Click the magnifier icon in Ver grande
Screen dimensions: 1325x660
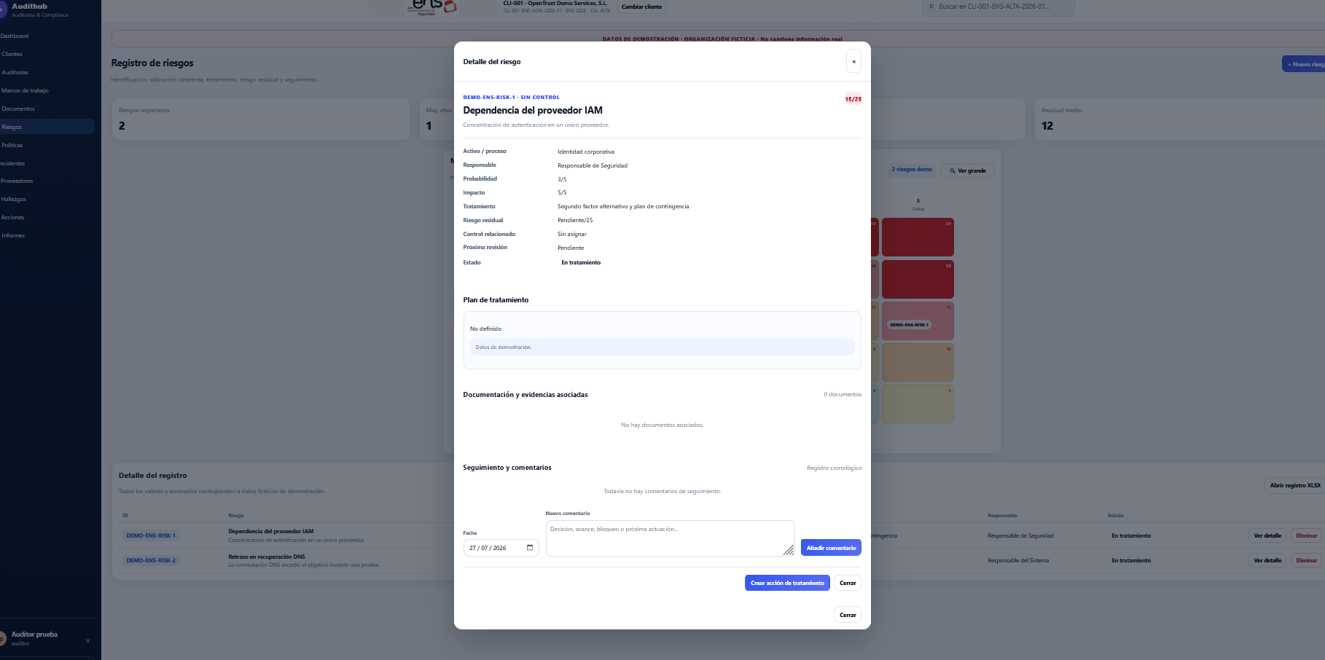[x=952, y=170]
